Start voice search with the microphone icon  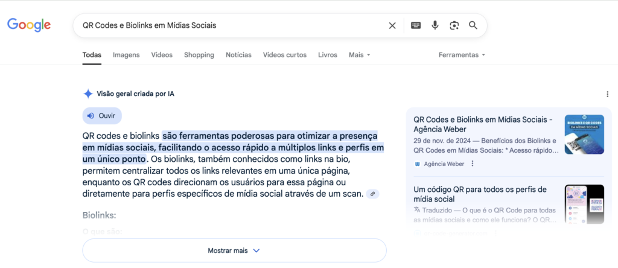(x=435, y=25)
